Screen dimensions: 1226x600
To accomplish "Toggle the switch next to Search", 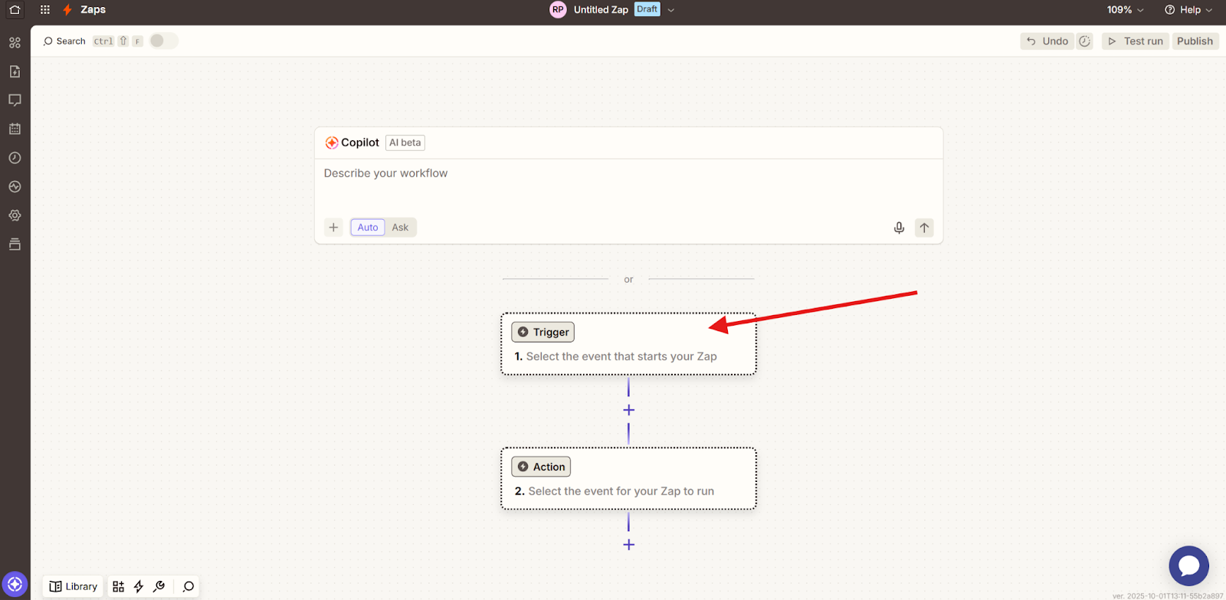I will coord(163,41).
